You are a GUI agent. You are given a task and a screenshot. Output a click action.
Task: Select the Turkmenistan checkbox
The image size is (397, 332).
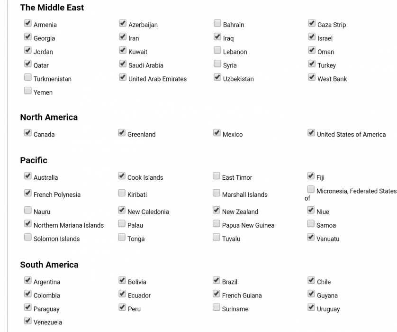(27, 77)
